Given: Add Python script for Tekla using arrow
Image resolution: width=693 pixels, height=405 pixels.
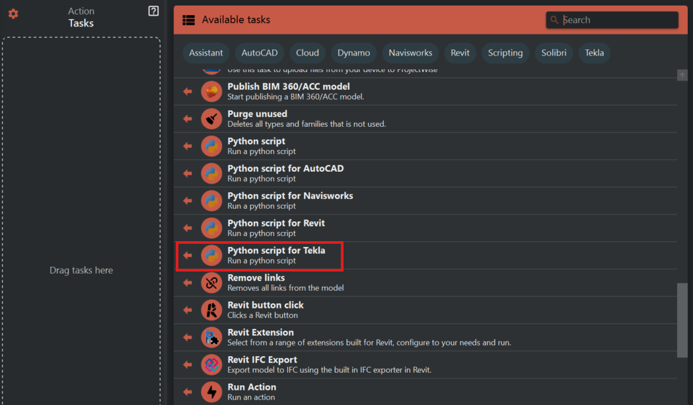Looking at the screenshot, I should point(188,256).
